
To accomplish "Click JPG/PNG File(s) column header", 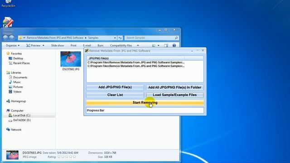I will tap(136, 58).
